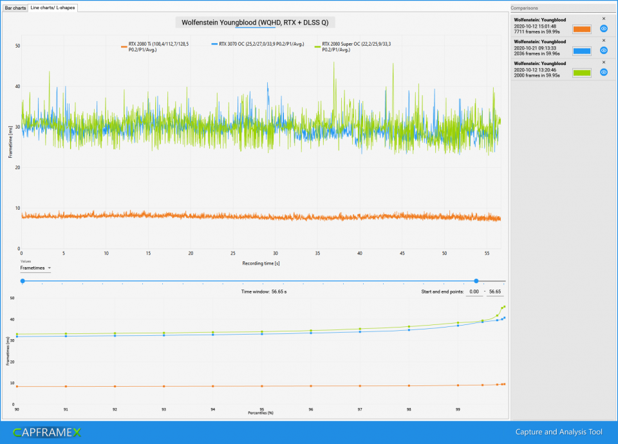Viewport: 618px width, 444px height.
Task: Toggle visibility of the green 2020-10-12 13:20:46 record
Action: [603, 72]
